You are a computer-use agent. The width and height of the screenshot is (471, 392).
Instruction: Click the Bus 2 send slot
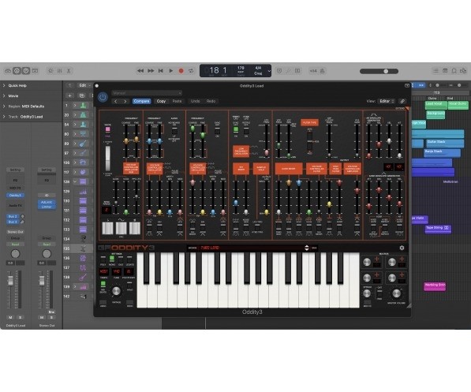click(x=13, y=216)
